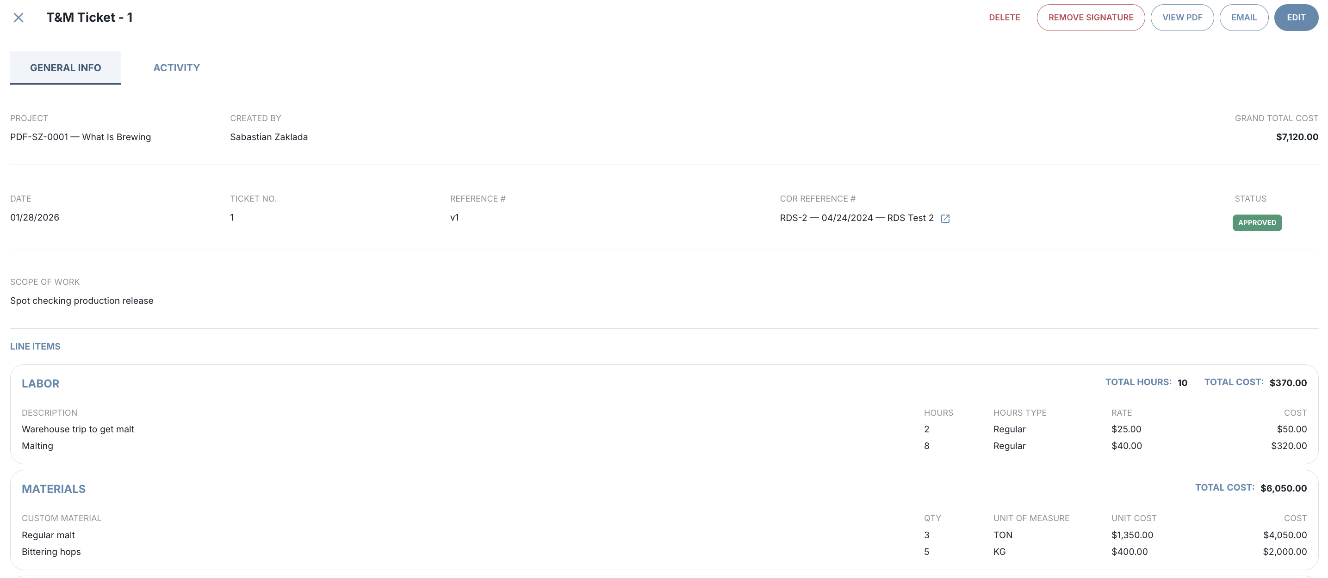The height and width of the screenshot is (578, 1328).
Task: Click creator name Sabastian Zaklada
Action: (x=268, y=137)
